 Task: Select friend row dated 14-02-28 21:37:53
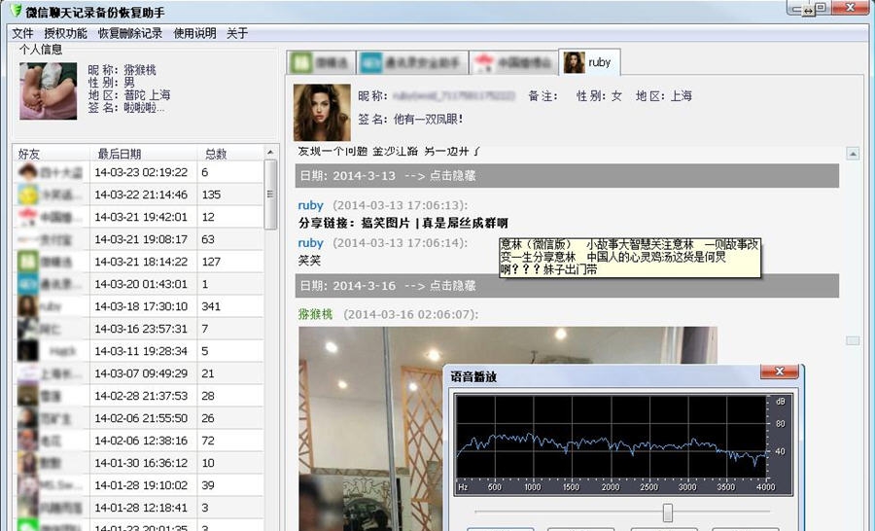coord(139,395)
